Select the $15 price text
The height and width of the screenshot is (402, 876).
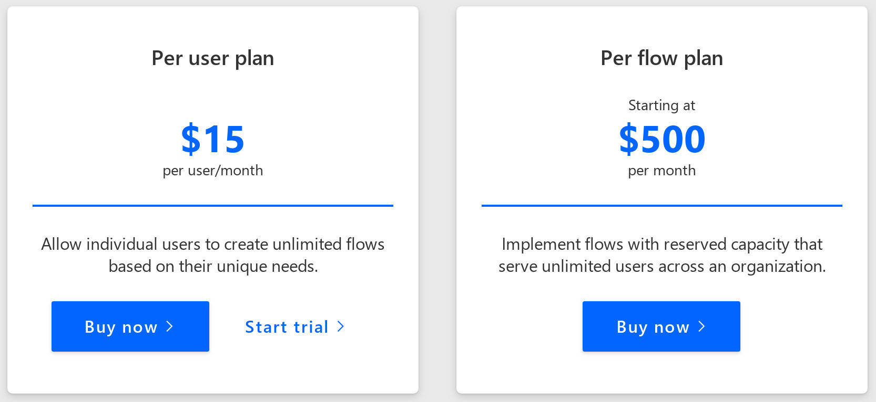212,139
